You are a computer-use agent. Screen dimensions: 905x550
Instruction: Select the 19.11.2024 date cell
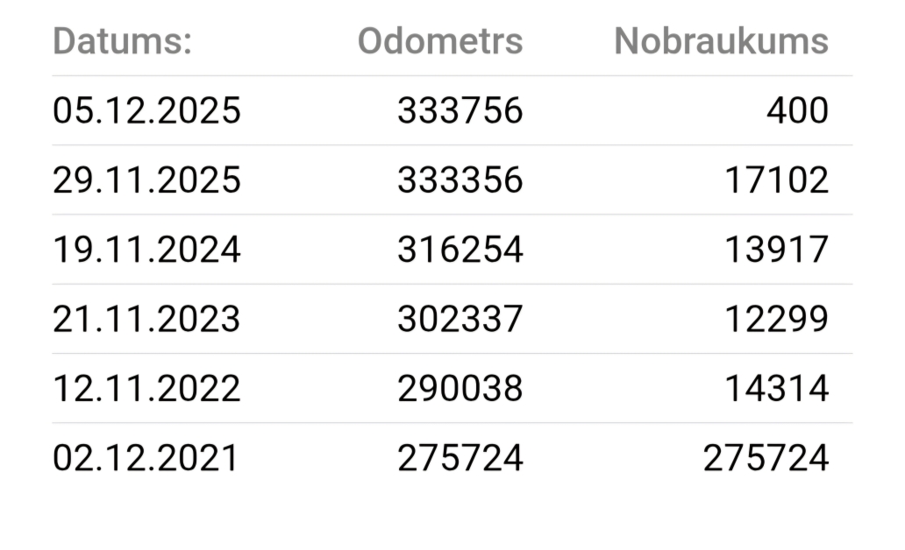[x=146, y=250]
